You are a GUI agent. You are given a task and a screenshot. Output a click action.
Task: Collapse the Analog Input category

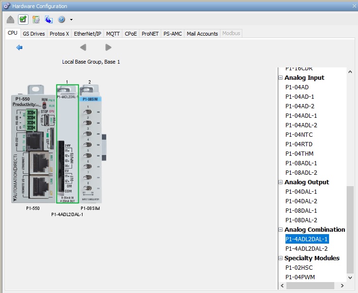281,78
